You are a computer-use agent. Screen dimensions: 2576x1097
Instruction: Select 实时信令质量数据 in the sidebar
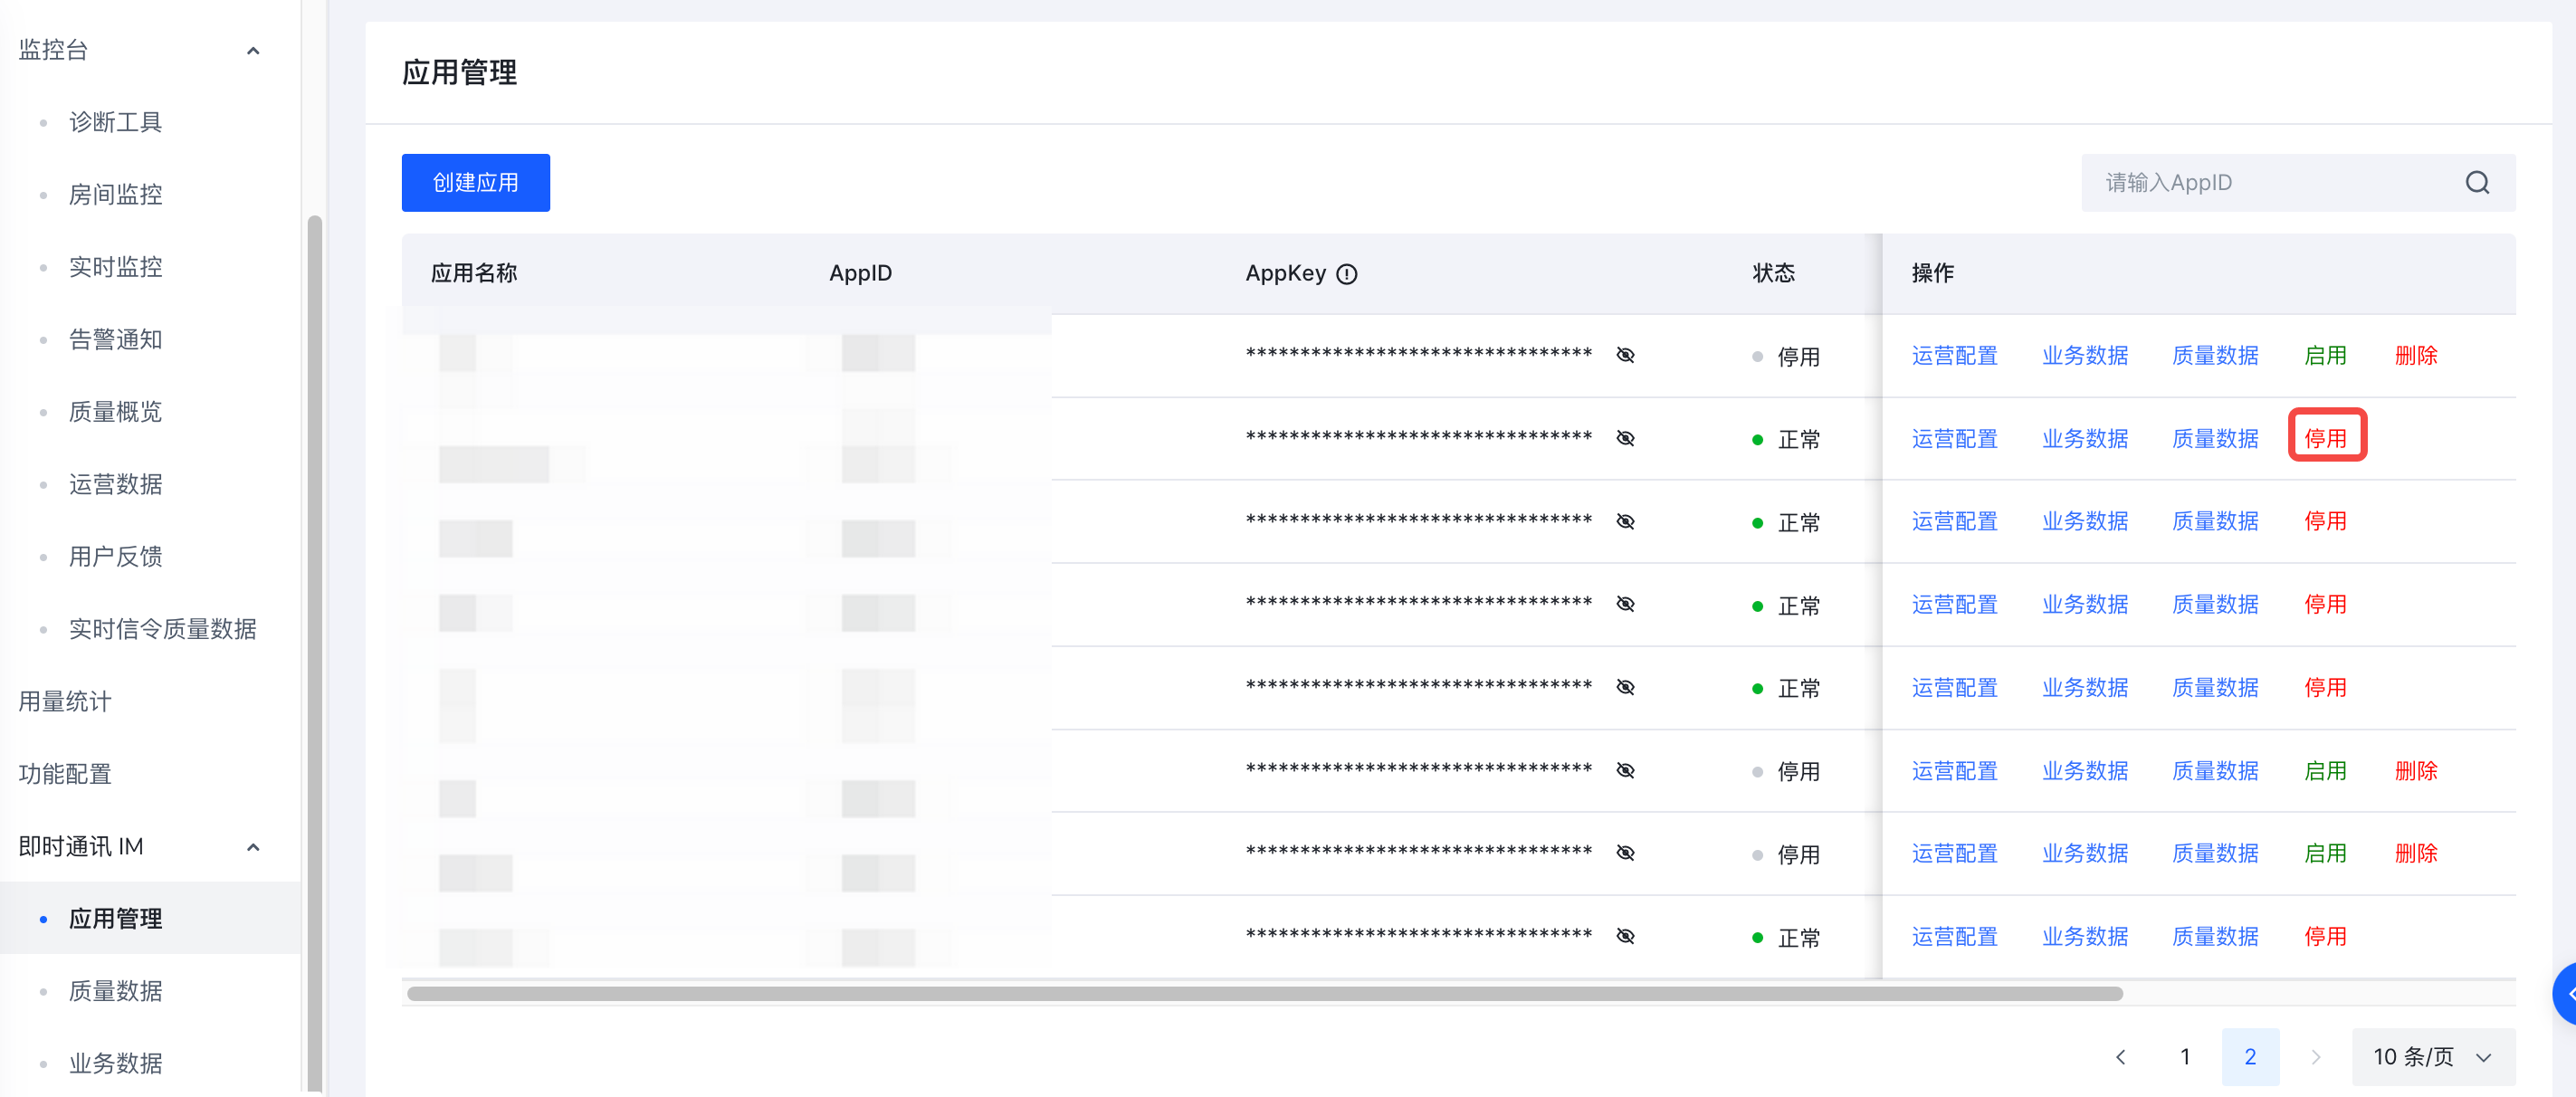coord(162,629)
